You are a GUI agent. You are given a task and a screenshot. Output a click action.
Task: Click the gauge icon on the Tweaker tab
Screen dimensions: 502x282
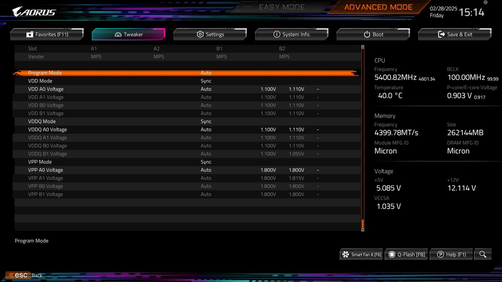point(118,34)
